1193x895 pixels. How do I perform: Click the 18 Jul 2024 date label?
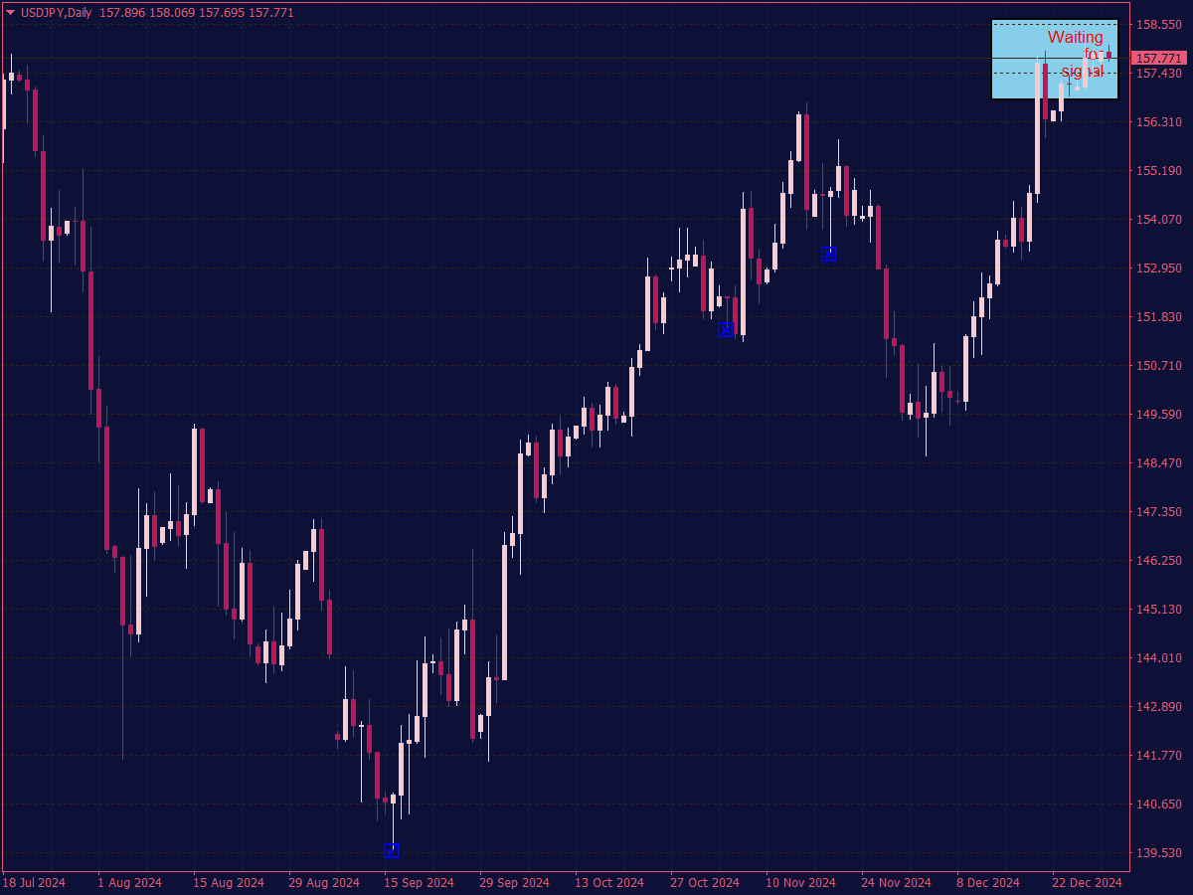[35, 882]
